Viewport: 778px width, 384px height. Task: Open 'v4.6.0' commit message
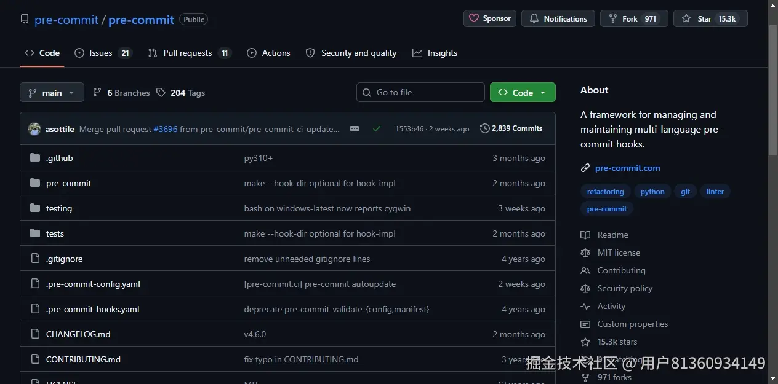255,334
